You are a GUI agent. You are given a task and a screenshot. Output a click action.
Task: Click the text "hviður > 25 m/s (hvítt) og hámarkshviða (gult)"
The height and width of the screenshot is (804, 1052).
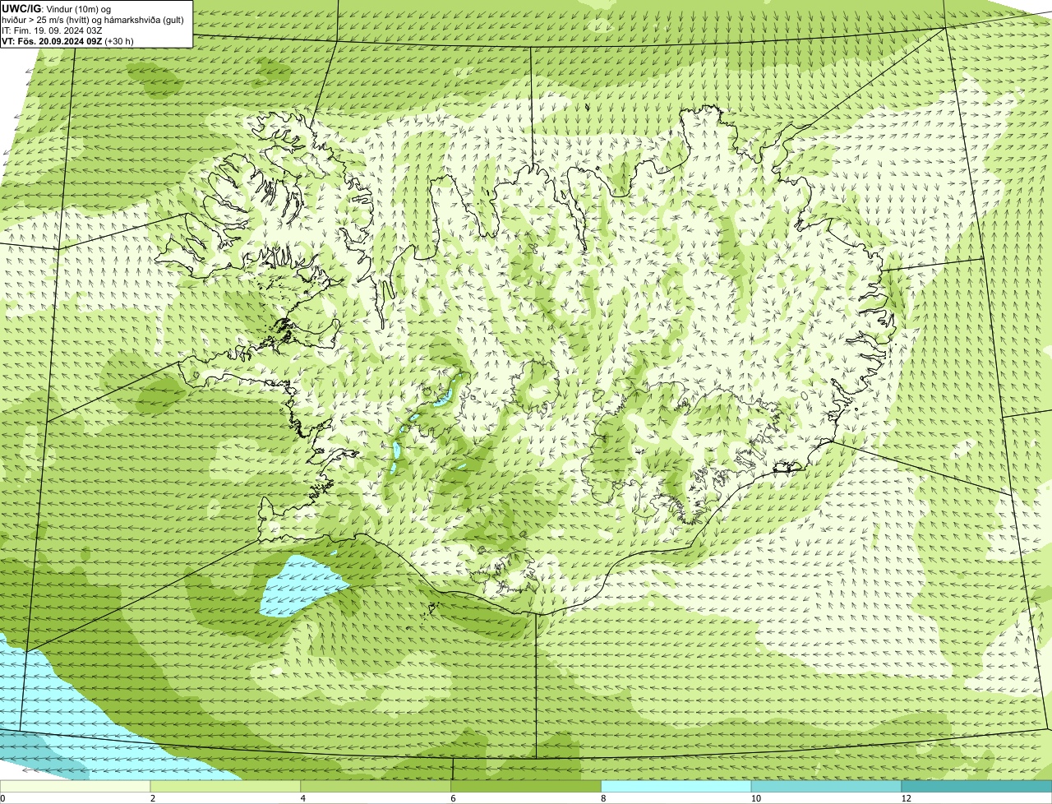93,19
